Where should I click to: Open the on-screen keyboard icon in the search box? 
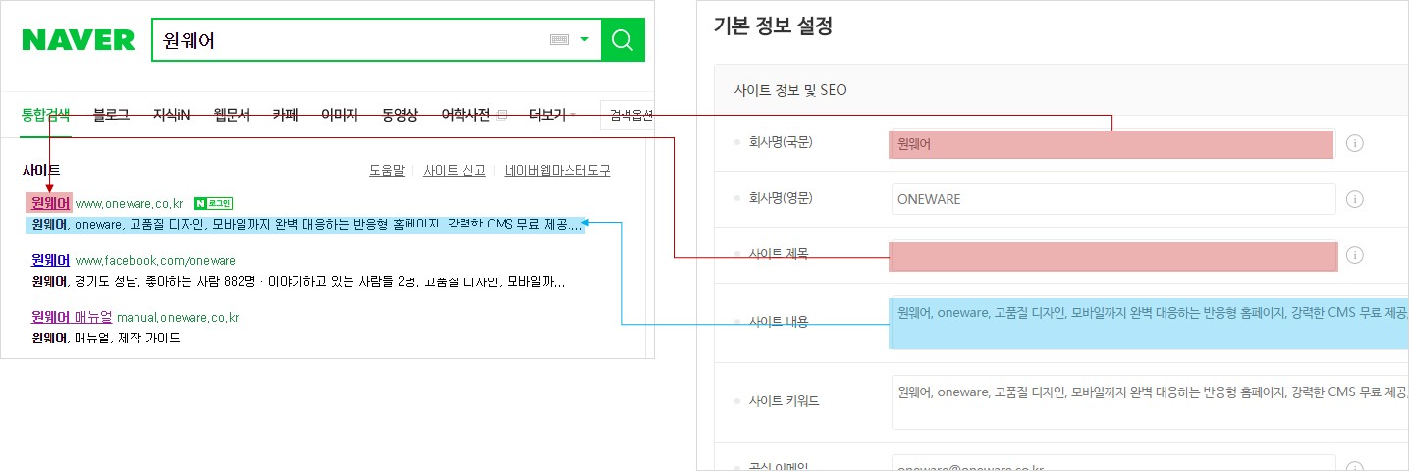point(560,39)
